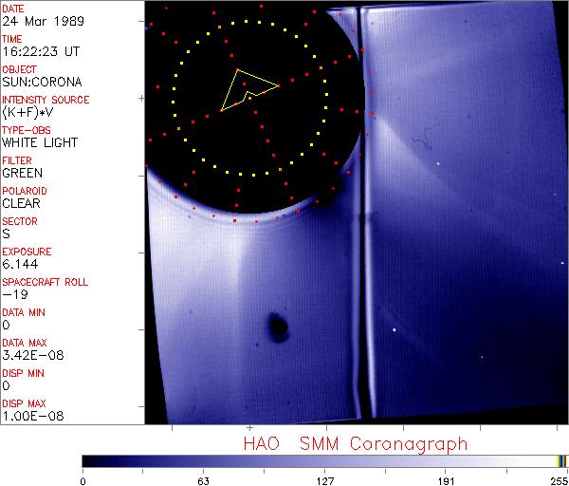Viewport: 569px width, 486px height.
Task: Click the dark dust blob in the corona image
Action: click(278, 327)
